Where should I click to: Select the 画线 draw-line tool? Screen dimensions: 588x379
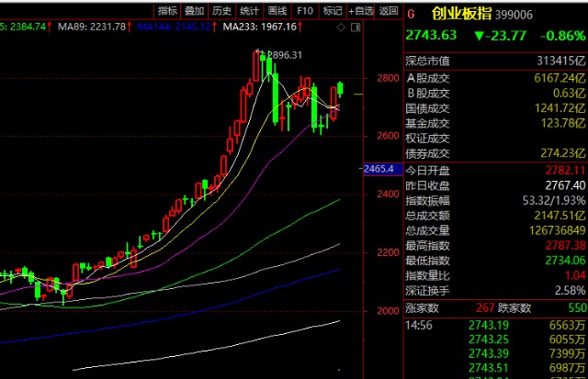pos(277,11)
